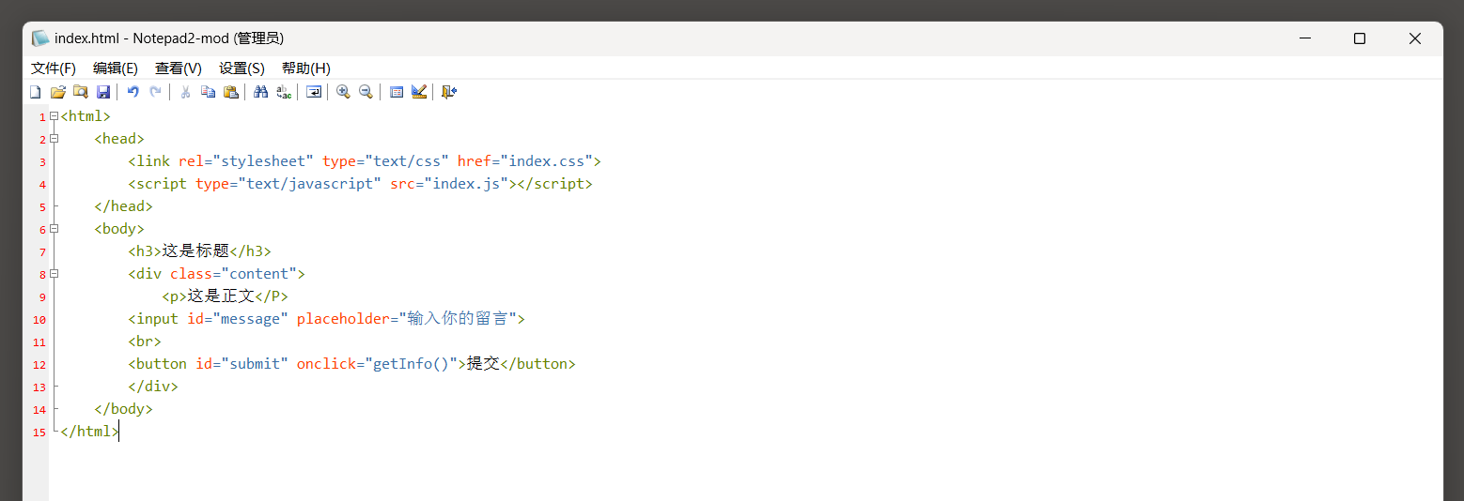Click "stylesheet" in the link tag
The image size is (1464, 501).
264,161
